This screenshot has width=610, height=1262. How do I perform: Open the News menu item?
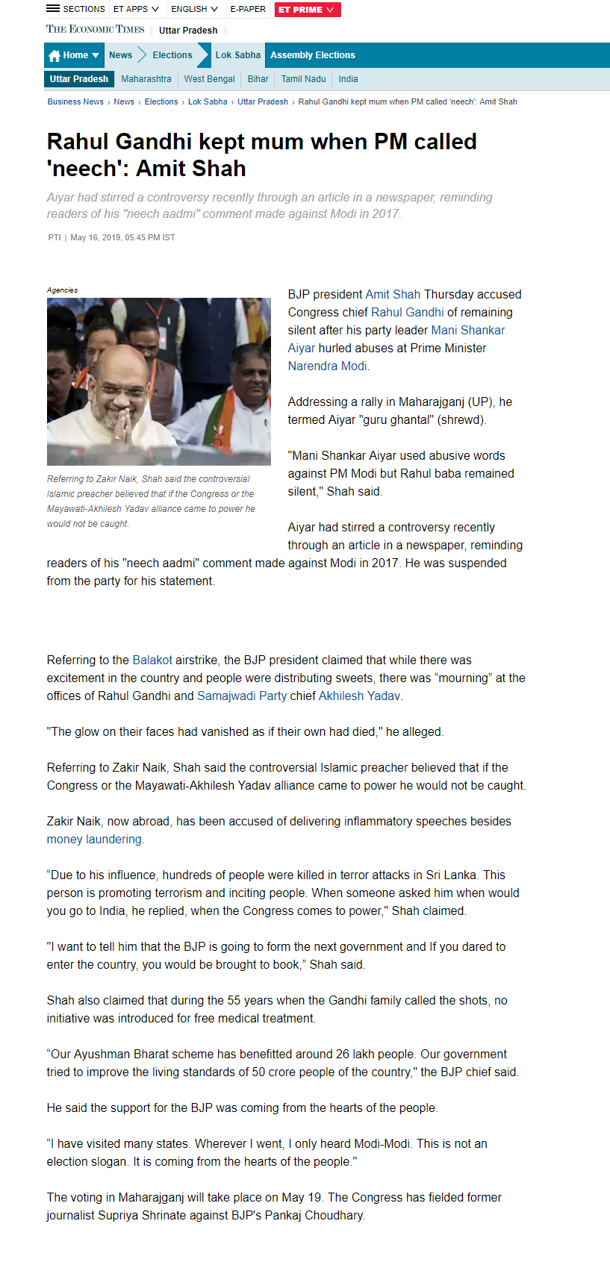120,55
